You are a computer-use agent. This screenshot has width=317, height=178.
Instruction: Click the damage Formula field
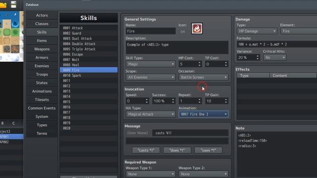[x=277, y=44]
